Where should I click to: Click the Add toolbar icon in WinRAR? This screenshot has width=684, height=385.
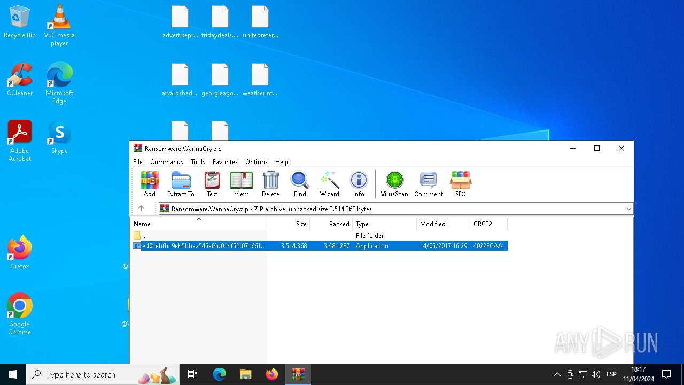(x=150, y=184)
